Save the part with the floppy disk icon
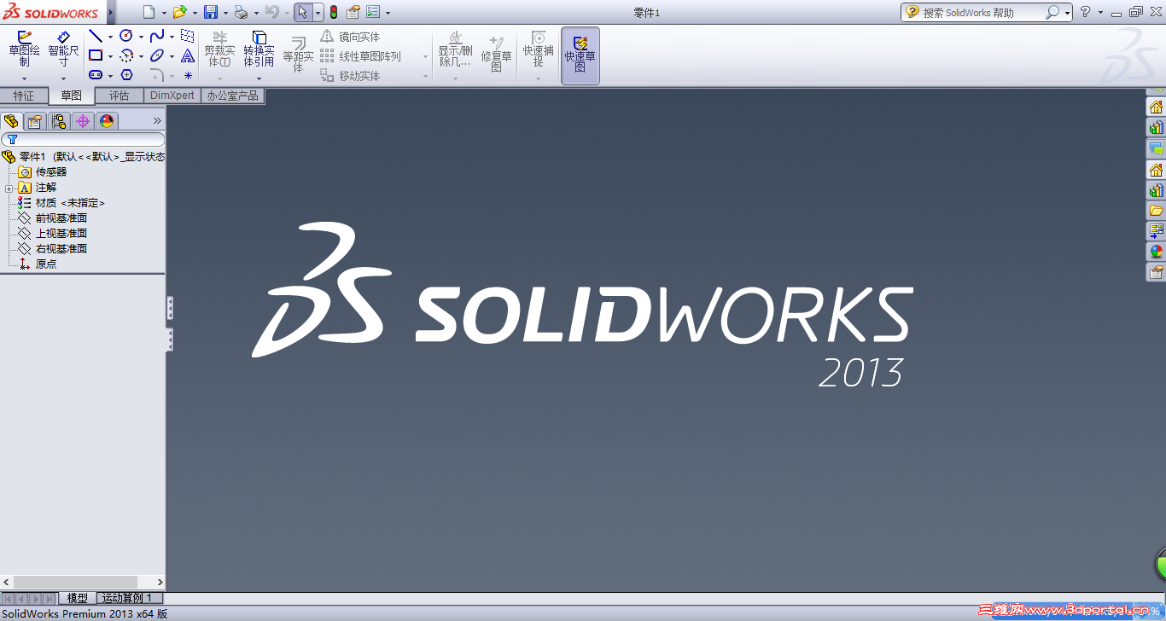This screenshot has width=1166, height=621. [211, 12]
